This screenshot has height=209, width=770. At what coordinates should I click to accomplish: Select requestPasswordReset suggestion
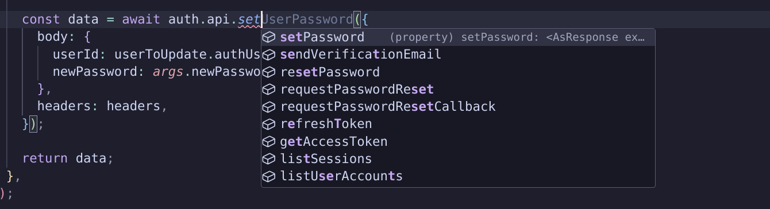point(458,90)
